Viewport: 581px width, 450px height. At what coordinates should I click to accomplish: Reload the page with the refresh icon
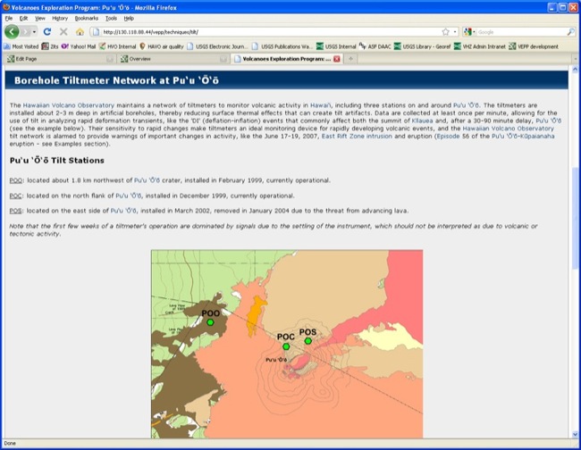point(47,32)
